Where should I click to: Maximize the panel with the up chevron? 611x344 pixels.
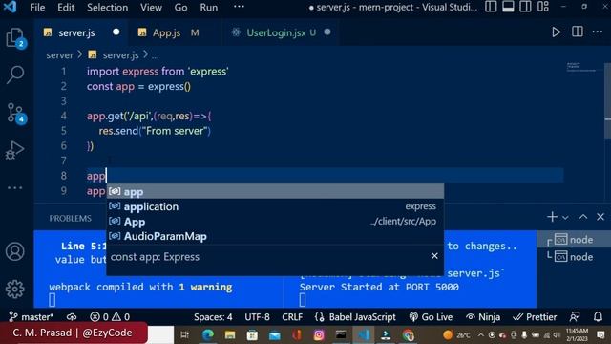(583, 217)
